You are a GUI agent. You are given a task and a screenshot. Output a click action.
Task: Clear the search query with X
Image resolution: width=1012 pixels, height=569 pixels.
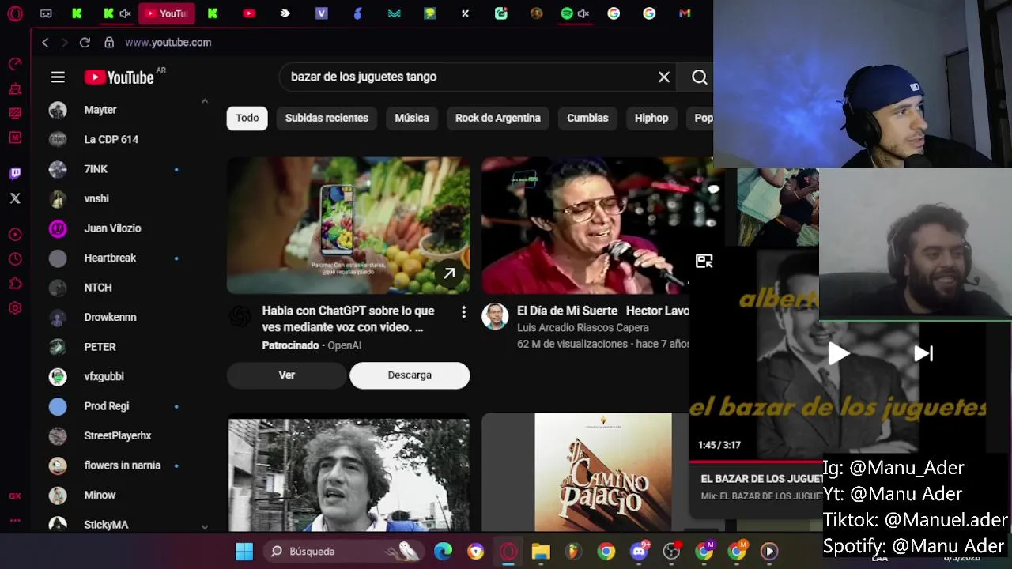[x=664, y=77]
